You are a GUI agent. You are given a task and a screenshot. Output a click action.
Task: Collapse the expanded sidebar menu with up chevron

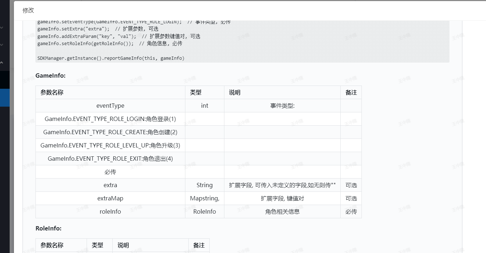pyautogui.click(x=2, y=62)
